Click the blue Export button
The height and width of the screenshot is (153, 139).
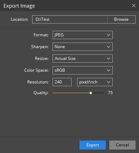[x=93, y=145]
